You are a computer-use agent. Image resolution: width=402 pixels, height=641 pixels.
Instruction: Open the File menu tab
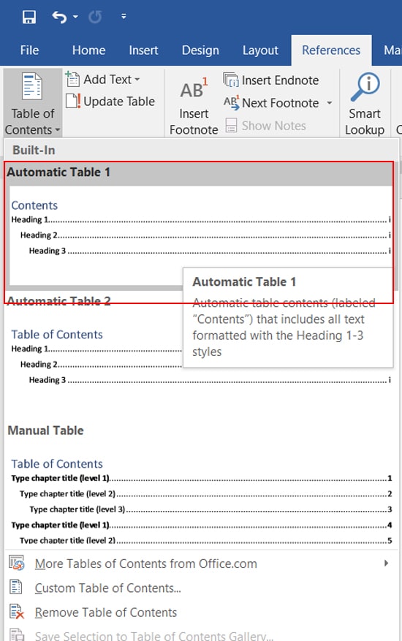29,50
